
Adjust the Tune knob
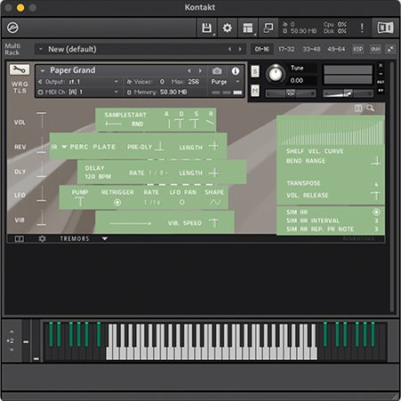[x=275, y=73]
